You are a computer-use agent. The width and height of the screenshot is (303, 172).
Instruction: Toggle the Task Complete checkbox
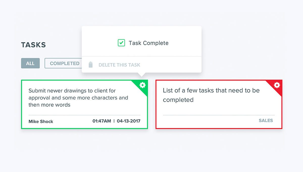tap(121, 43)
